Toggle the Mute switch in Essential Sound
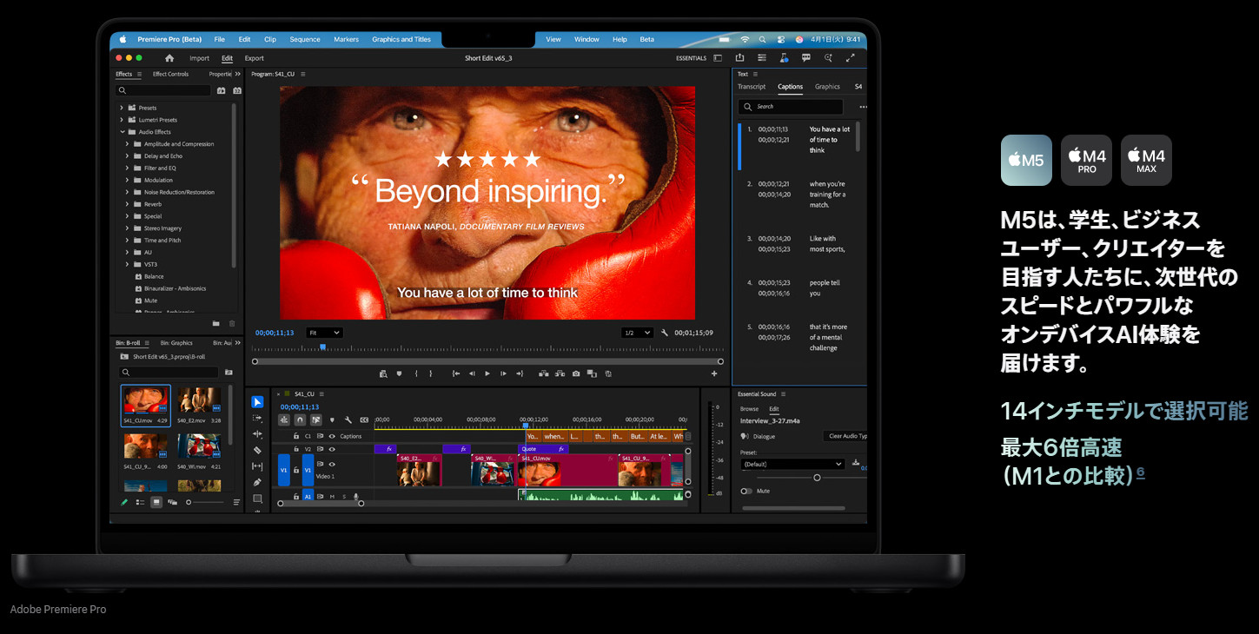This screenshot has width=1259, height=634. click(x=745, y=491)
